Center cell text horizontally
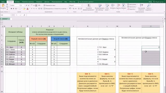Image resolution: width=166 pixels, height=93 pixels. tap(34, 9)
